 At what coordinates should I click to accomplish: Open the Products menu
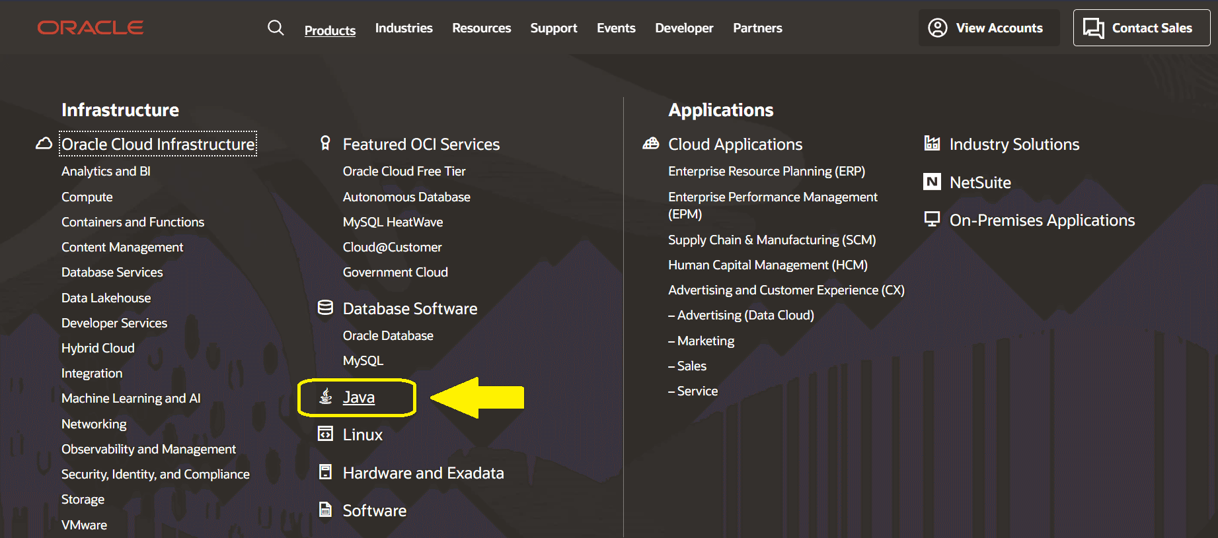(330, 30)
